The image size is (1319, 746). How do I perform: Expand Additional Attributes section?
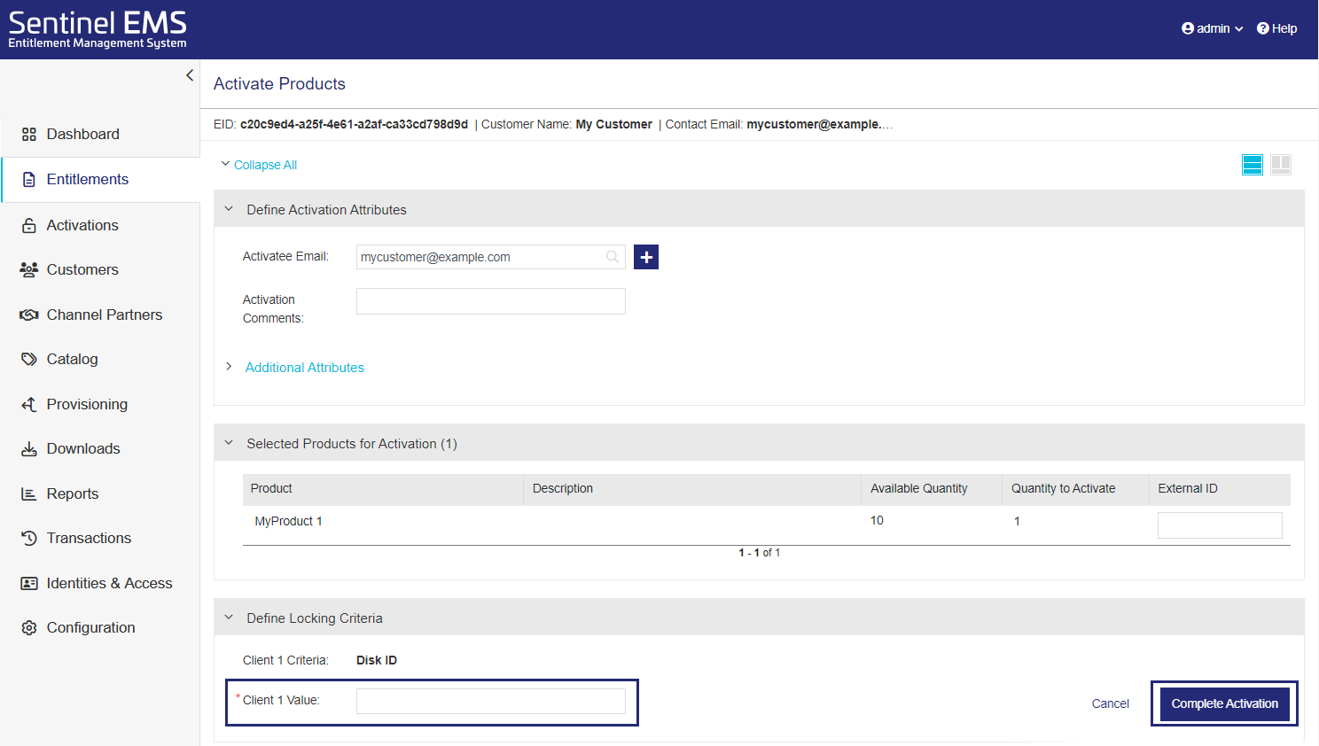click(x=304, y=368)
